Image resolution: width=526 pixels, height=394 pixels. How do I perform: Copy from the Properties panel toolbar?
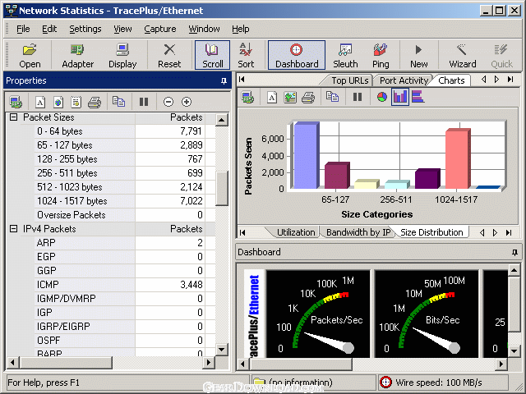click(x=118, y=101)
